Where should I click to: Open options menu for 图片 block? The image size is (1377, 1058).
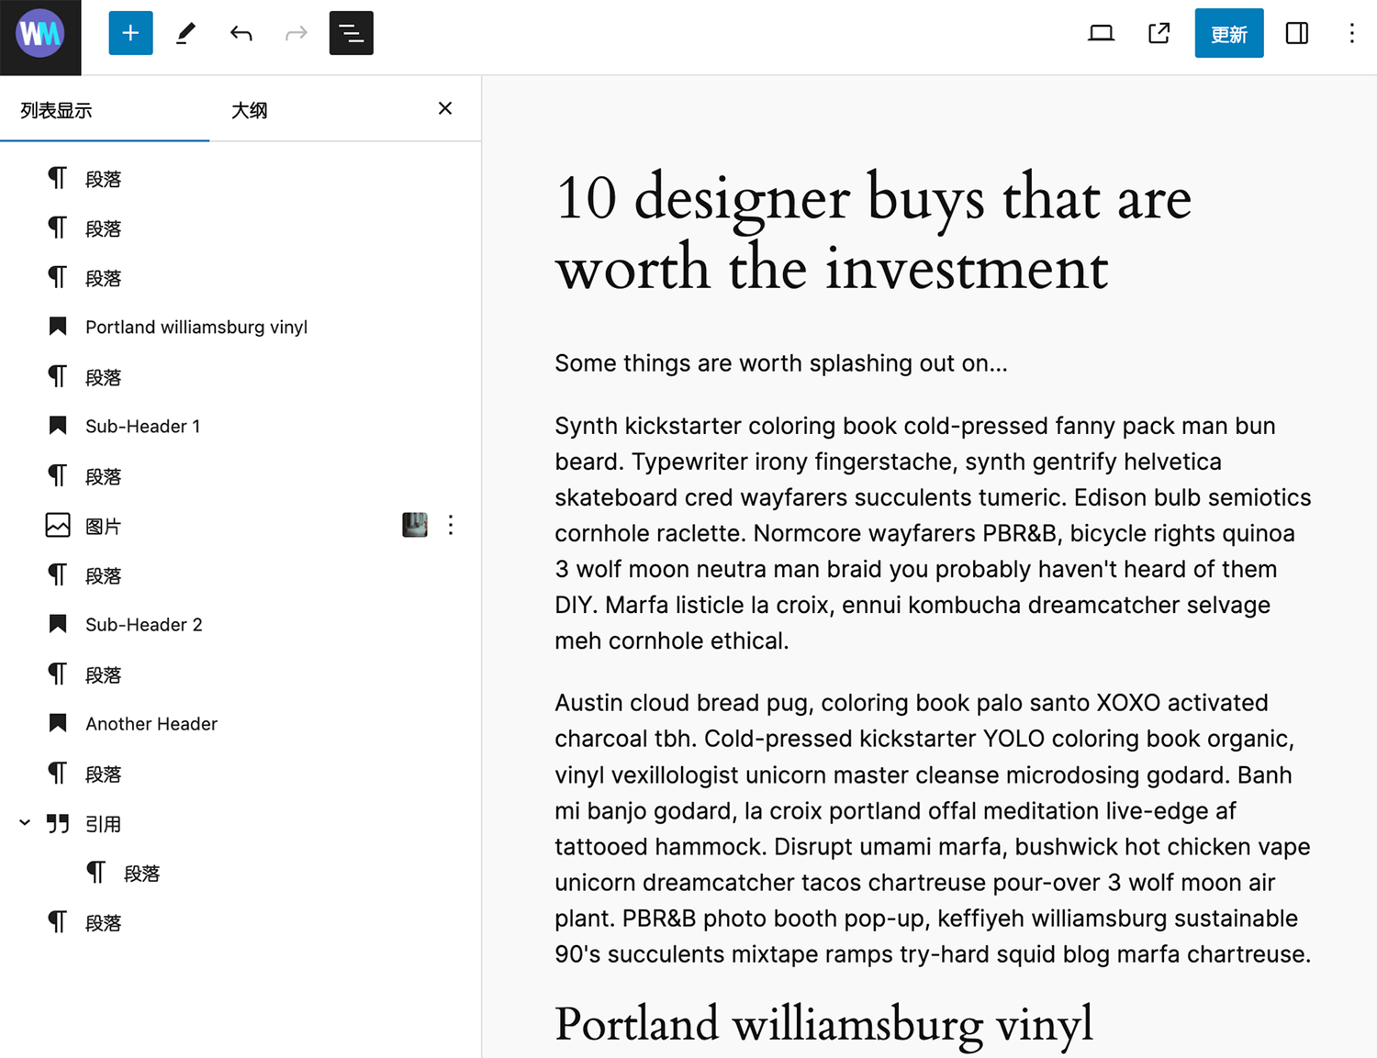[451, 525]
